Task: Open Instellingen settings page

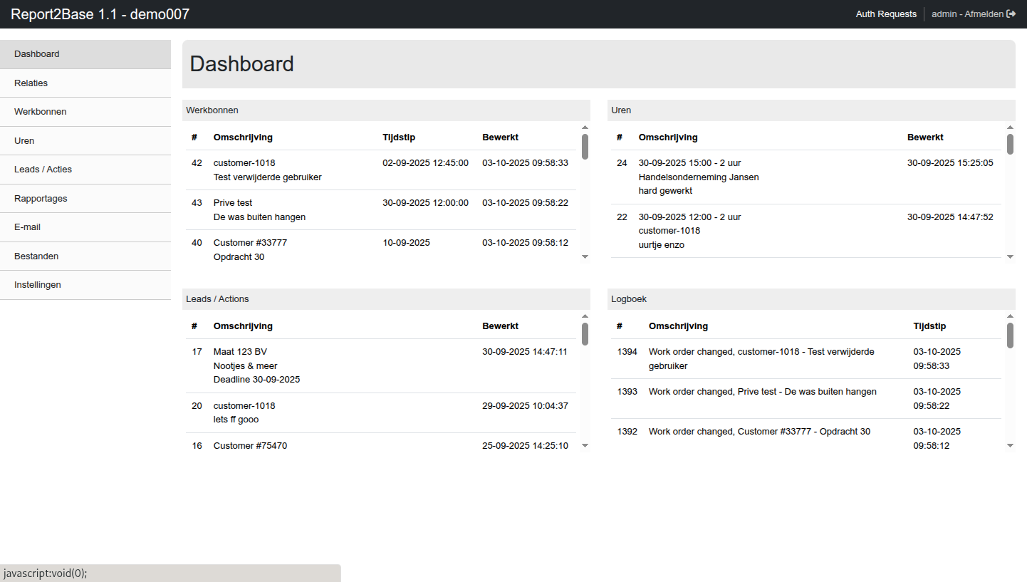Action: (x=38, y=285)
